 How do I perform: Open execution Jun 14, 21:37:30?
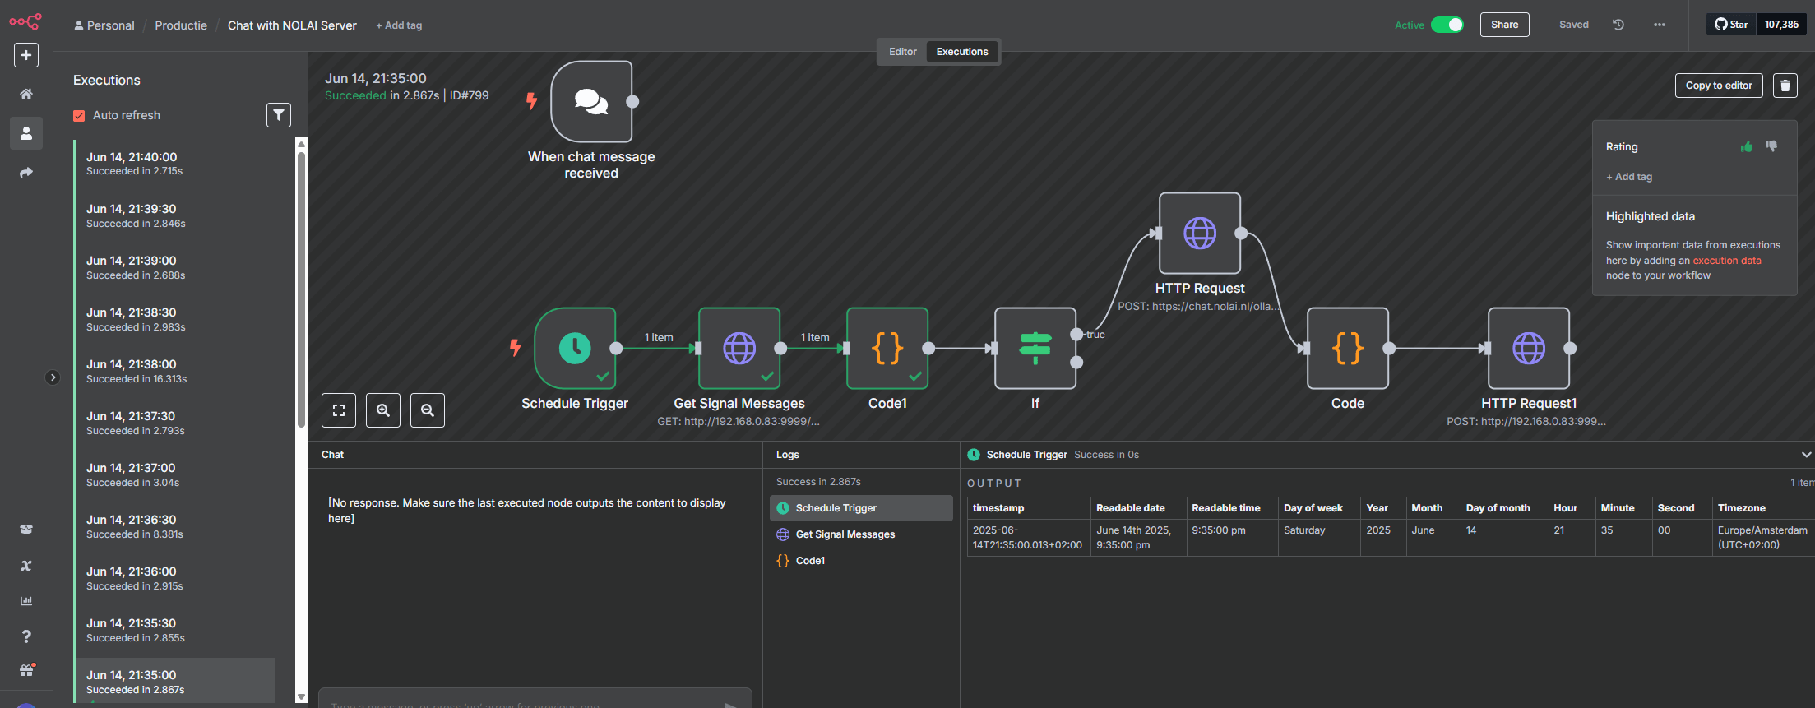pyautogui.click(x=175, y=423)
